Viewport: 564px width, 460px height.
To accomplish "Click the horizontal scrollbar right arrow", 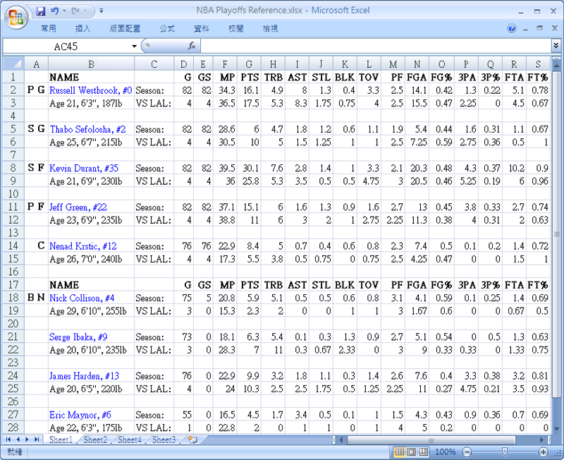I will pos(541,440).
